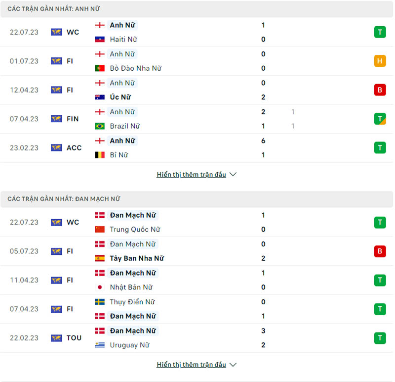Click the FIN competition label on 07.04.23
Viewport: 395px width, 382px height.
(73, 119)
